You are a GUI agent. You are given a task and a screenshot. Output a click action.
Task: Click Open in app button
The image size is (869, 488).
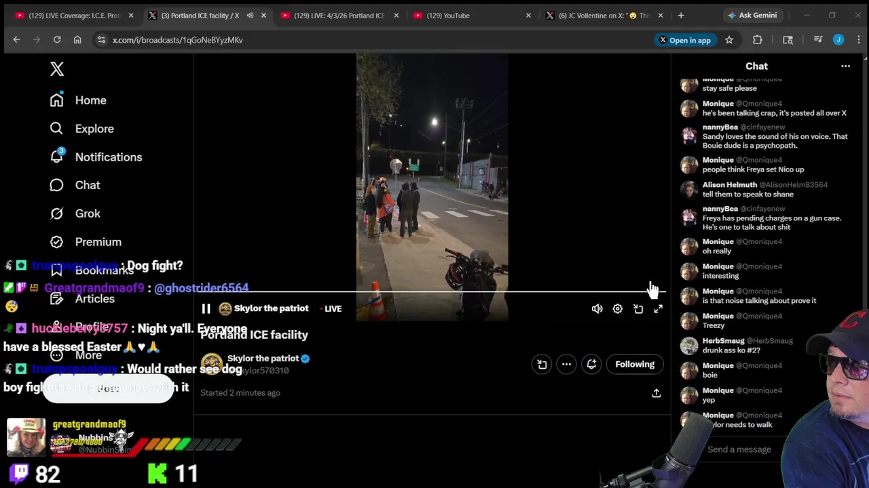[684, 40]
